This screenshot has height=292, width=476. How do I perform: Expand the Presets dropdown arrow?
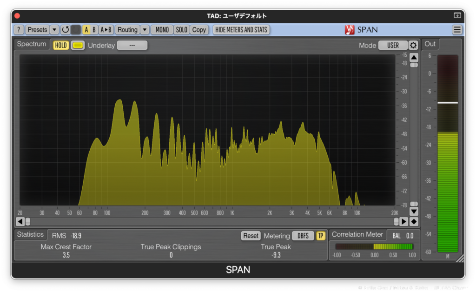pos(54,30)
